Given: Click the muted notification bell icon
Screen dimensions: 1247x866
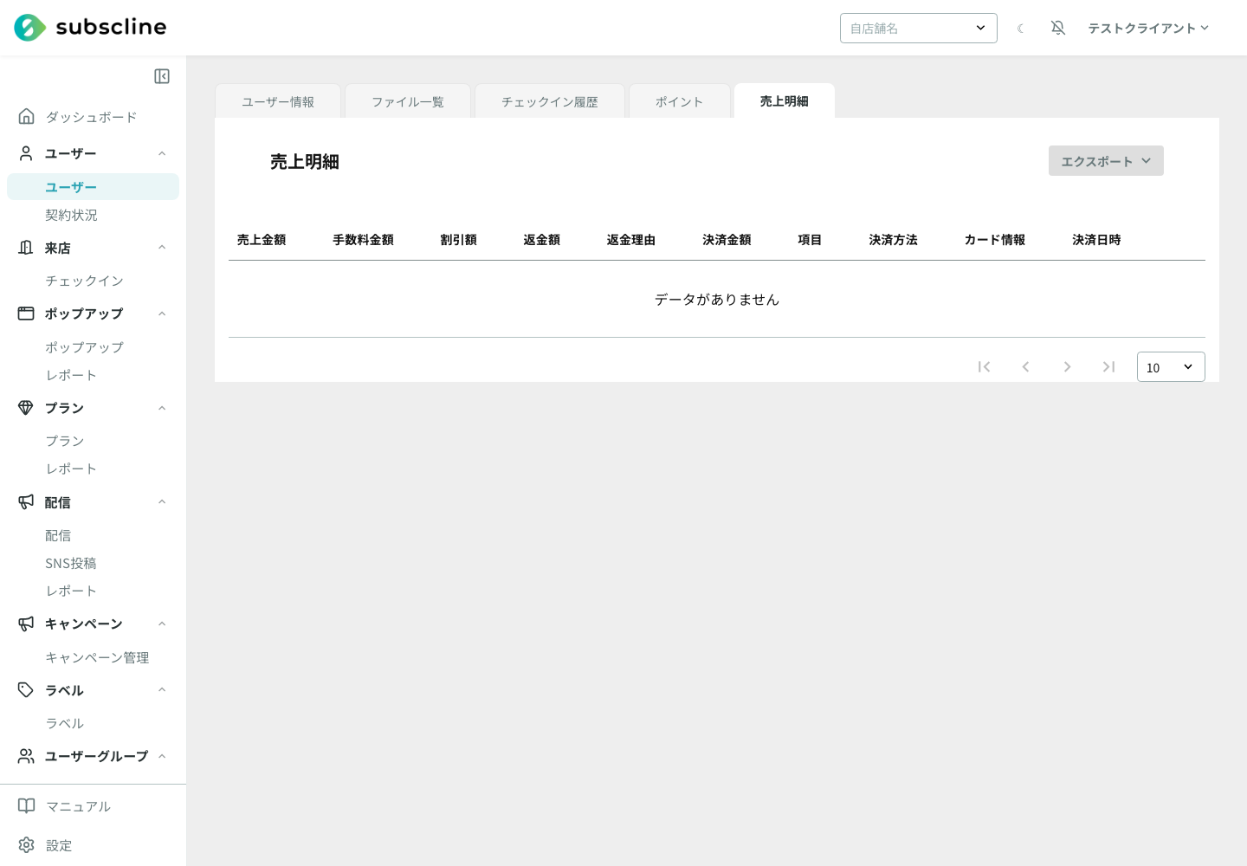Looking at the screenshot, I should pos(1058,28).
